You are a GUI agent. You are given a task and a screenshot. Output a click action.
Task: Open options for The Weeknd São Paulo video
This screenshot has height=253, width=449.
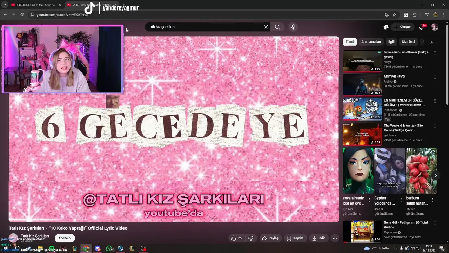coord(435,126)
